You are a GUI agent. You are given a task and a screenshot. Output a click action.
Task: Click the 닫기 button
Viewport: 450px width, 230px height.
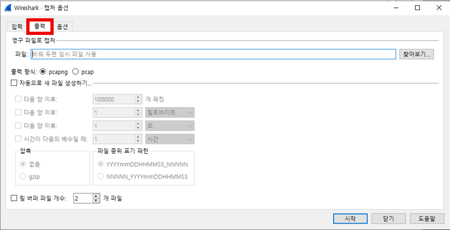tap(389, 219)
